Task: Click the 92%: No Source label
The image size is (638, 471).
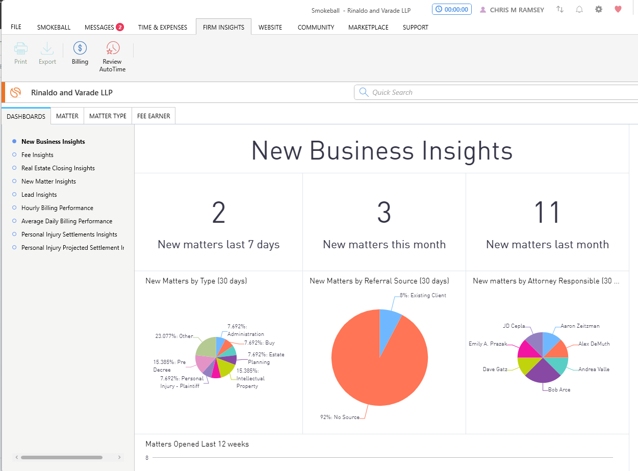Action: click(340, 417)
